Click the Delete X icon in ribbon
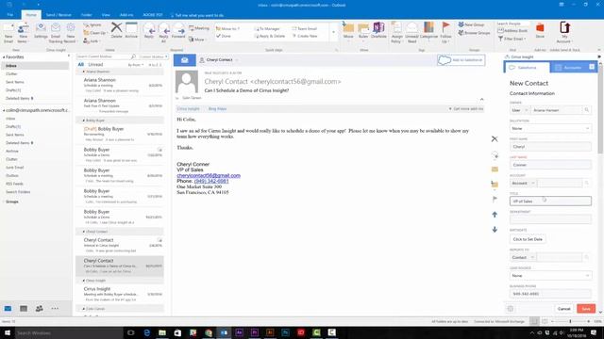The width and height of the screenshot is (604, 339). [116, 30]
